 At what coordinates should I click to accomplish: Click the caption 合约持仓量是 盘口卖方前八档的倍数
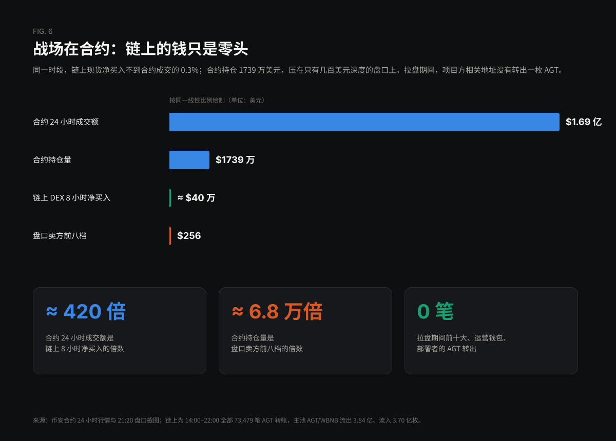(x=267, y=344)
